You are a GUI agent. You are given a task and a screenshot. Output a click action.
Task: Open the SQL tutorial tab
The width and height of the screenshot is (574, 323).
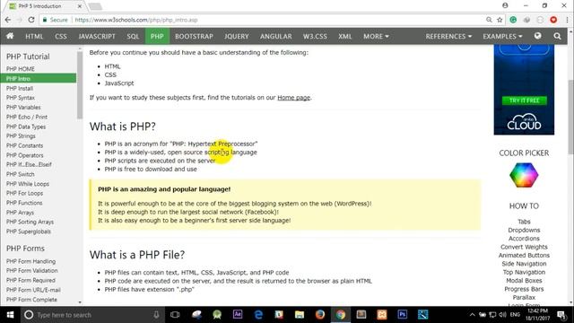(133, 36)
